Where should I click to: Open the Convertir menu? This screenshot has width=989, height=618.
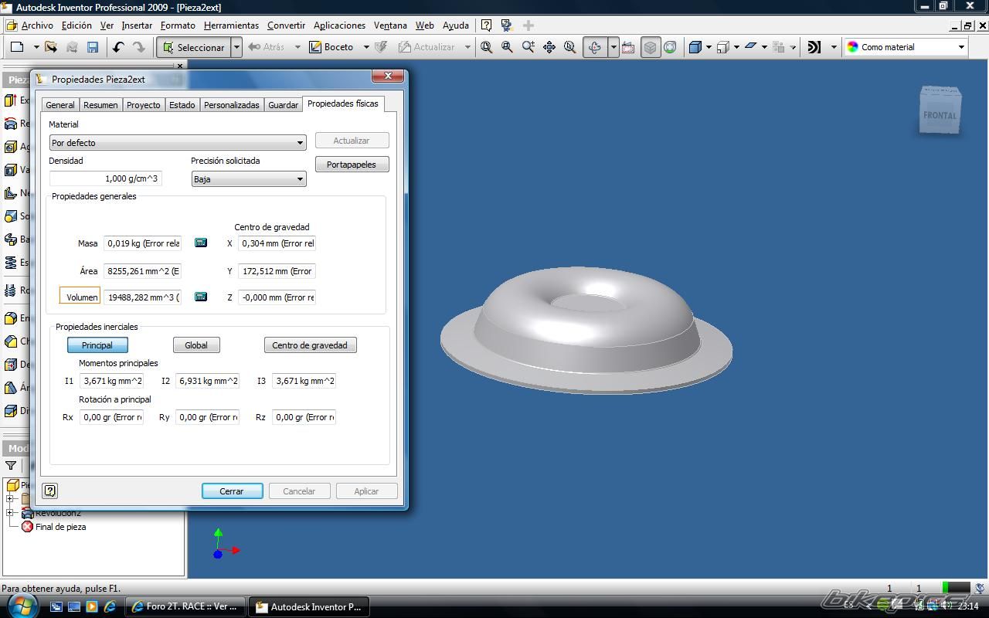[286, 25]
